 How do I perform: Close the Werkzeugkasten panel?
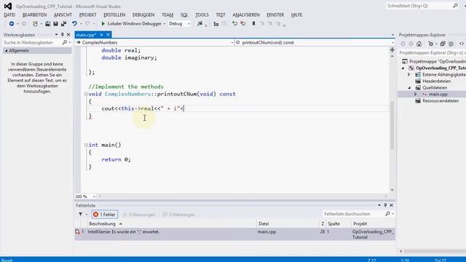(68, 35)
